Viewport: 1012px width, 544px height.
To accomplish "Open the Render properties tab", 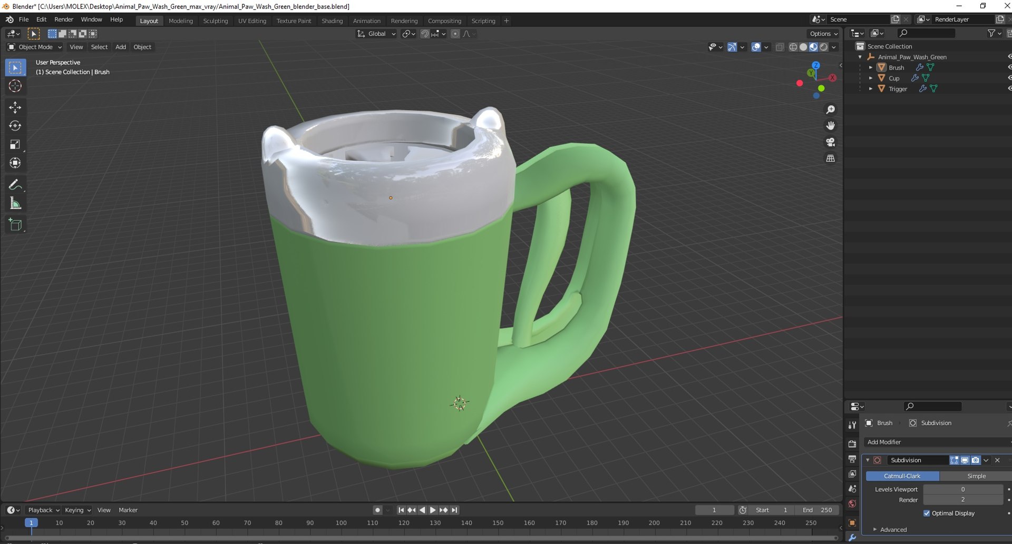I will point(852,444).
